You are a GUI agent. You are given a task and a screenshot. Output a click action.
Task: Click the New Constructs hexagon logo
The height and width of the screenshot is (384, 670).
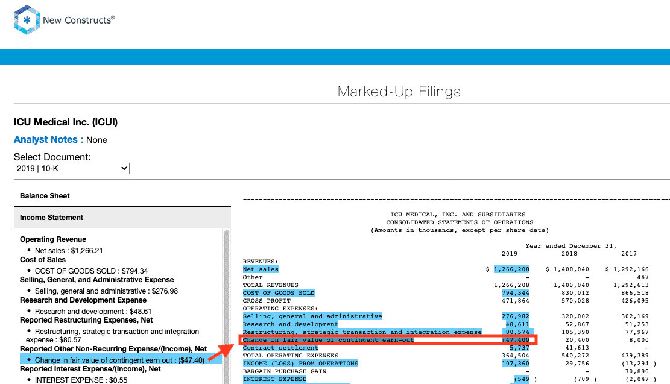pos(27,20)
